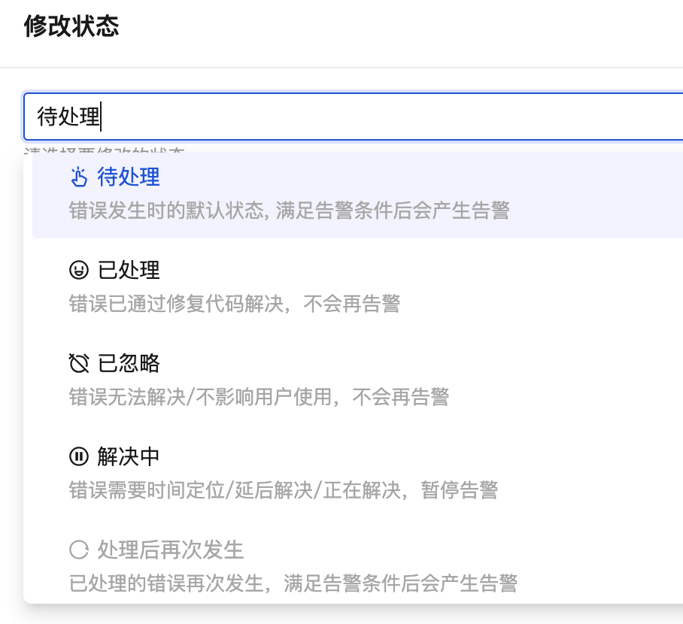Image resolution: width=683 pixels, height=624 pixels.
Task: Click description 错误无法解决/不影响用户使用，不会再告警
Action: tap(259, 396)
